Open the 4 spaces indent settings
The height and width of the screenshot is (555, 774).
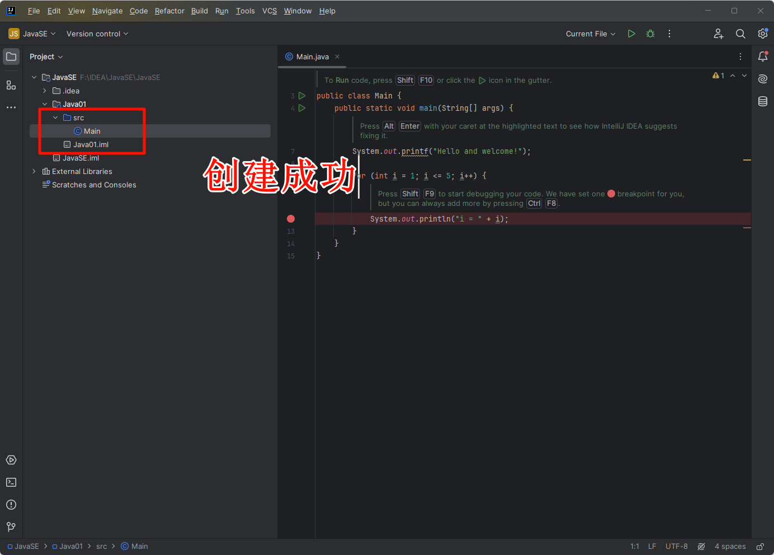(730, 547)
